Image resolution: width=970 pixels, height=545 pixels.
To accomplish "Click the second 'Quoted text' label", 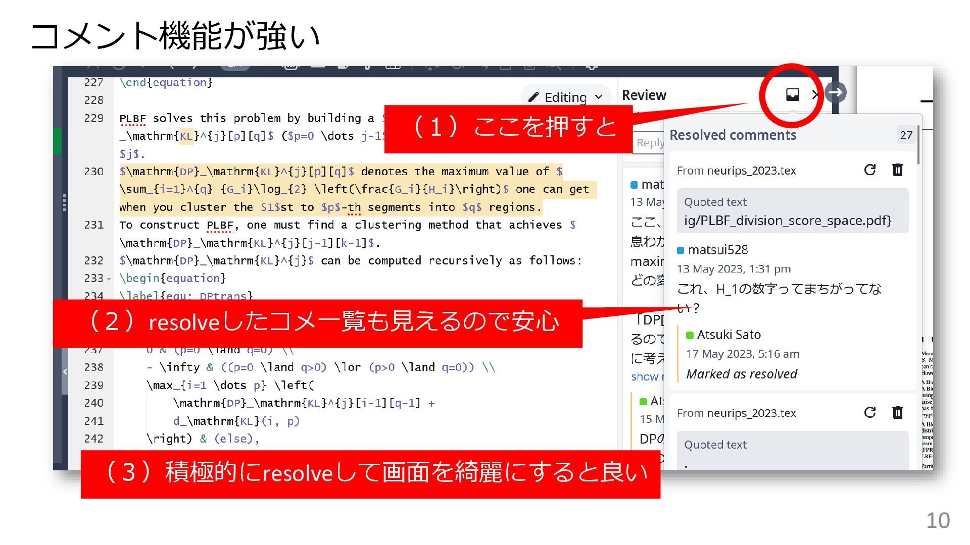I will click(x=715, y=445).
